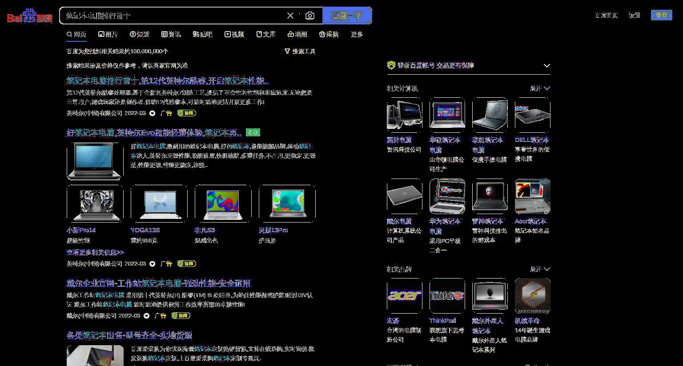
Task: Click into the search input field
Action: [x=173, y=16]
